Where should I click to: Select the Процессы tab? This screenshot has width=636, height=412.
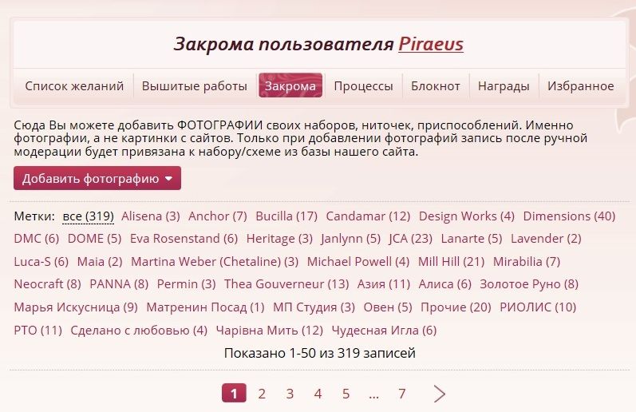coord(363,86)
